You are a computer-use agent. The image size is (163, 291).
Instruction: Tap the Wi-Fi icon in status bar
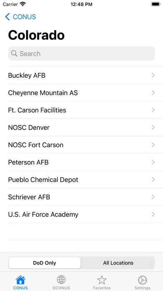point(23,4)
